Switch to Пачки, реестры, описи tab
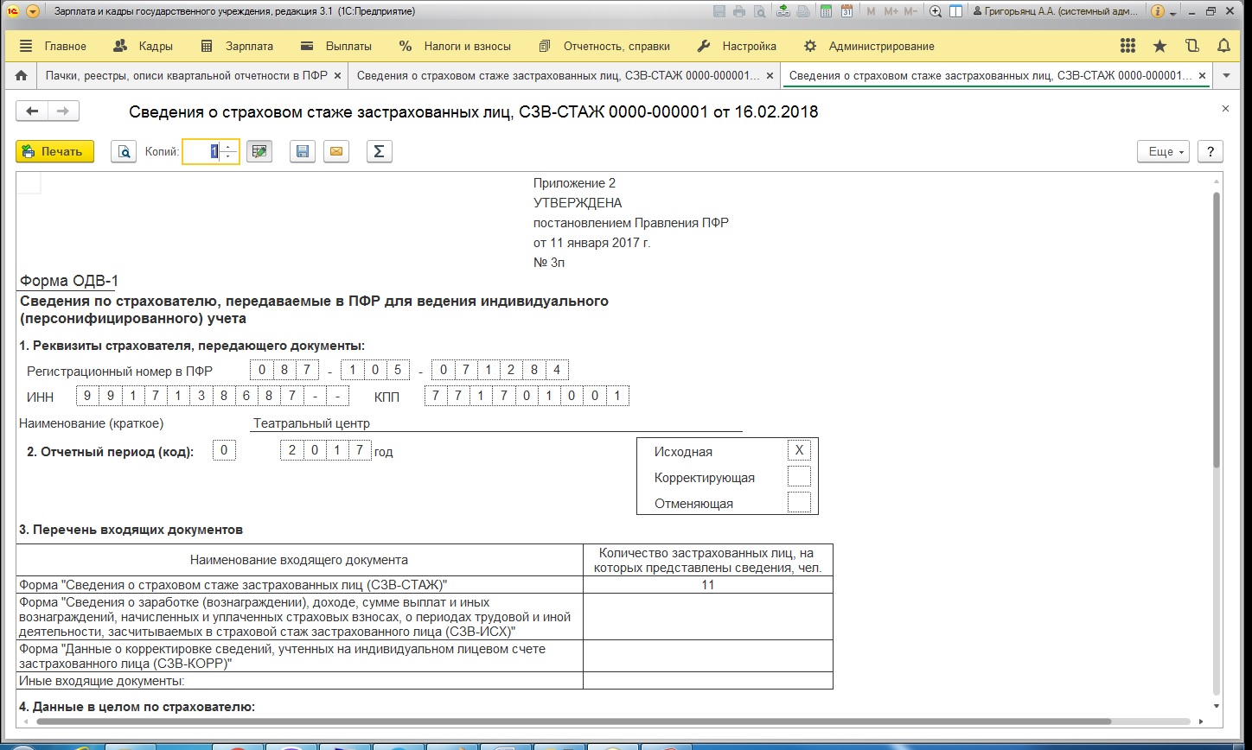 pyautogui.click(x=186, y=76)
